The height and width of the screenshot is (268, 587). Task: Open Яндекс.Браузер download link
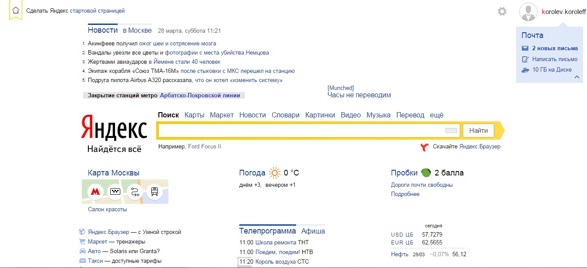[x=480, y=147]
